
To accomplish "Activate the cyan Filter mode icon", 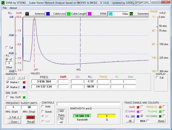I will pos(110,13).
